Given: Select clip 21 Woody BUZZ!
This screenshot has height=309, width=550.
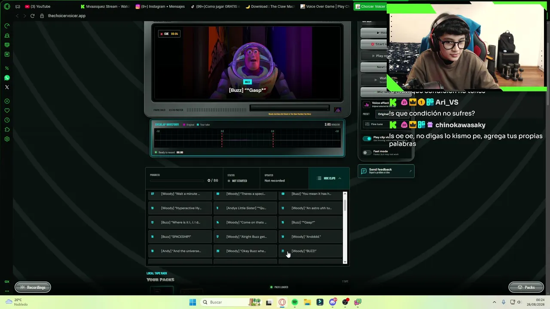Looking at the screenshot, I should (311, 251).
